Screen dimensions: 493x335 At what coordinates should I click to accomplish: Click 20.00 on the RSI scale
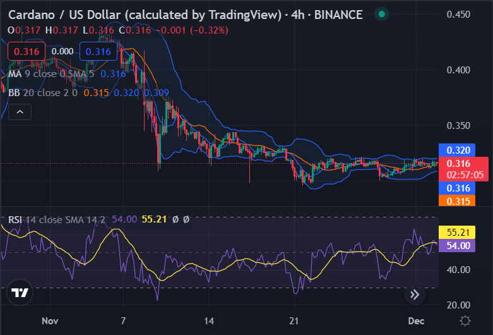[458, 305]
